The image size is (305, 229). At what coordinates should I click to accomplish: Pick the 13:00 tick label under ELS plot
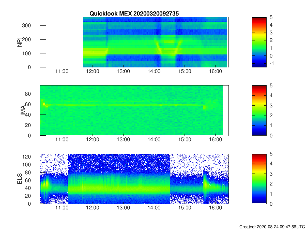click(123, 208)
